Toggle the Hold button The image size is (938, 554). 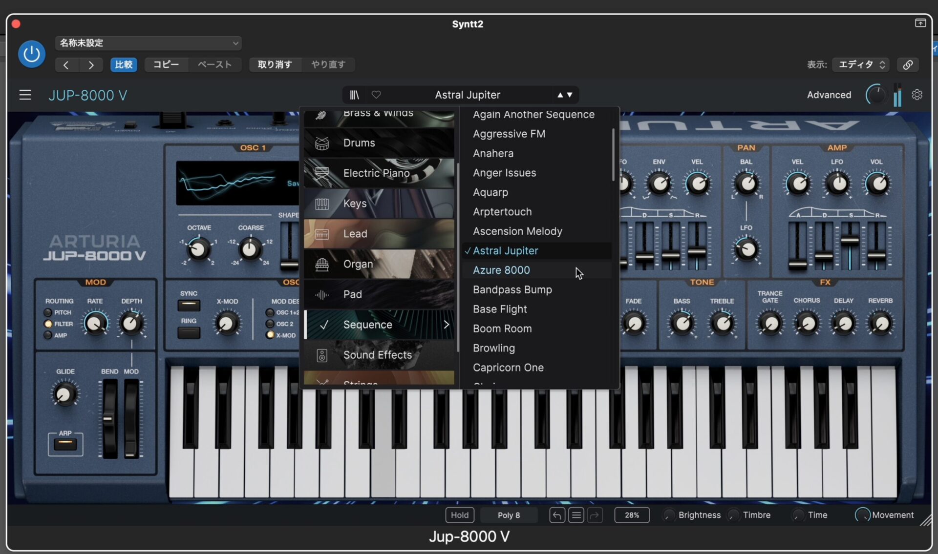click(x=460, y=515)
